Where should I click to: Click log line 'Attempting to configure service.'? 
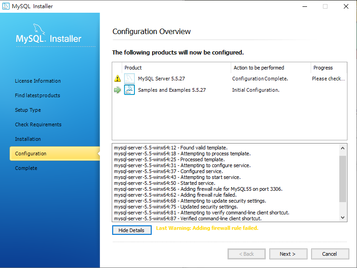click(x=182, y=165)
